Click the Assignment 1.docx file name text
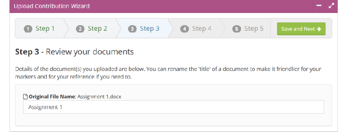This screenshot has width=339, height=132. 99,97
